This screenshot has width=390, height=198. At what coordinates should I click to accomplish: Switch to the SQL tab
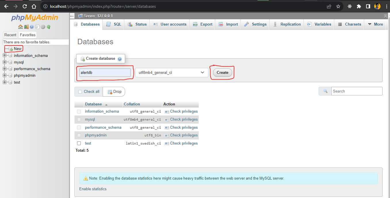(x=114, y=24)
